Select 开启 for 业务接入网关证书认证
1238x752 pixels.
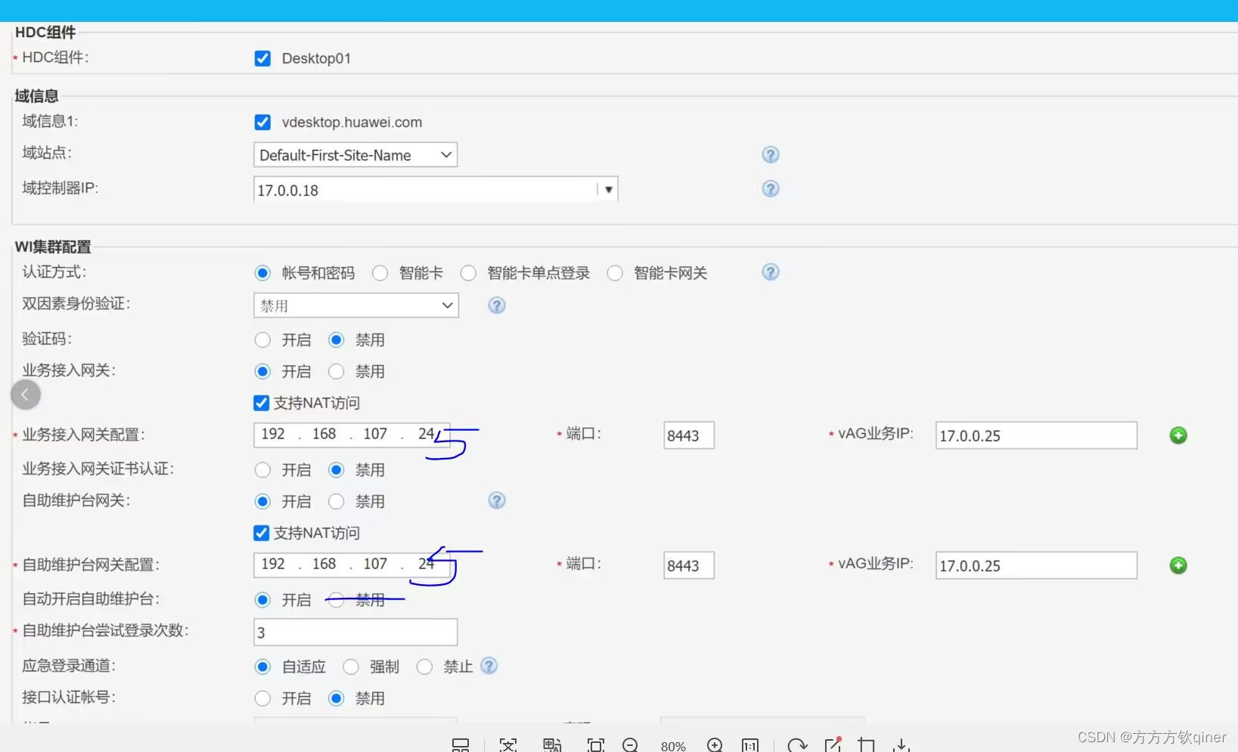[x=262, y=470]
